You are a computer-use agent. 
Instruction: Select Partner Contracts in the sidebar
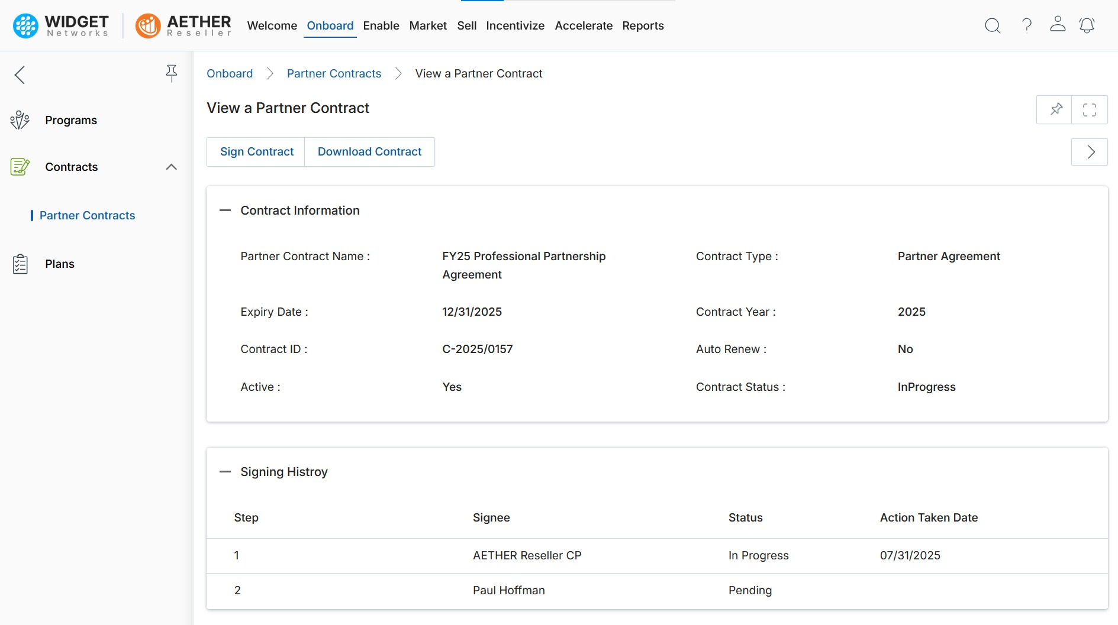[87, 215]
